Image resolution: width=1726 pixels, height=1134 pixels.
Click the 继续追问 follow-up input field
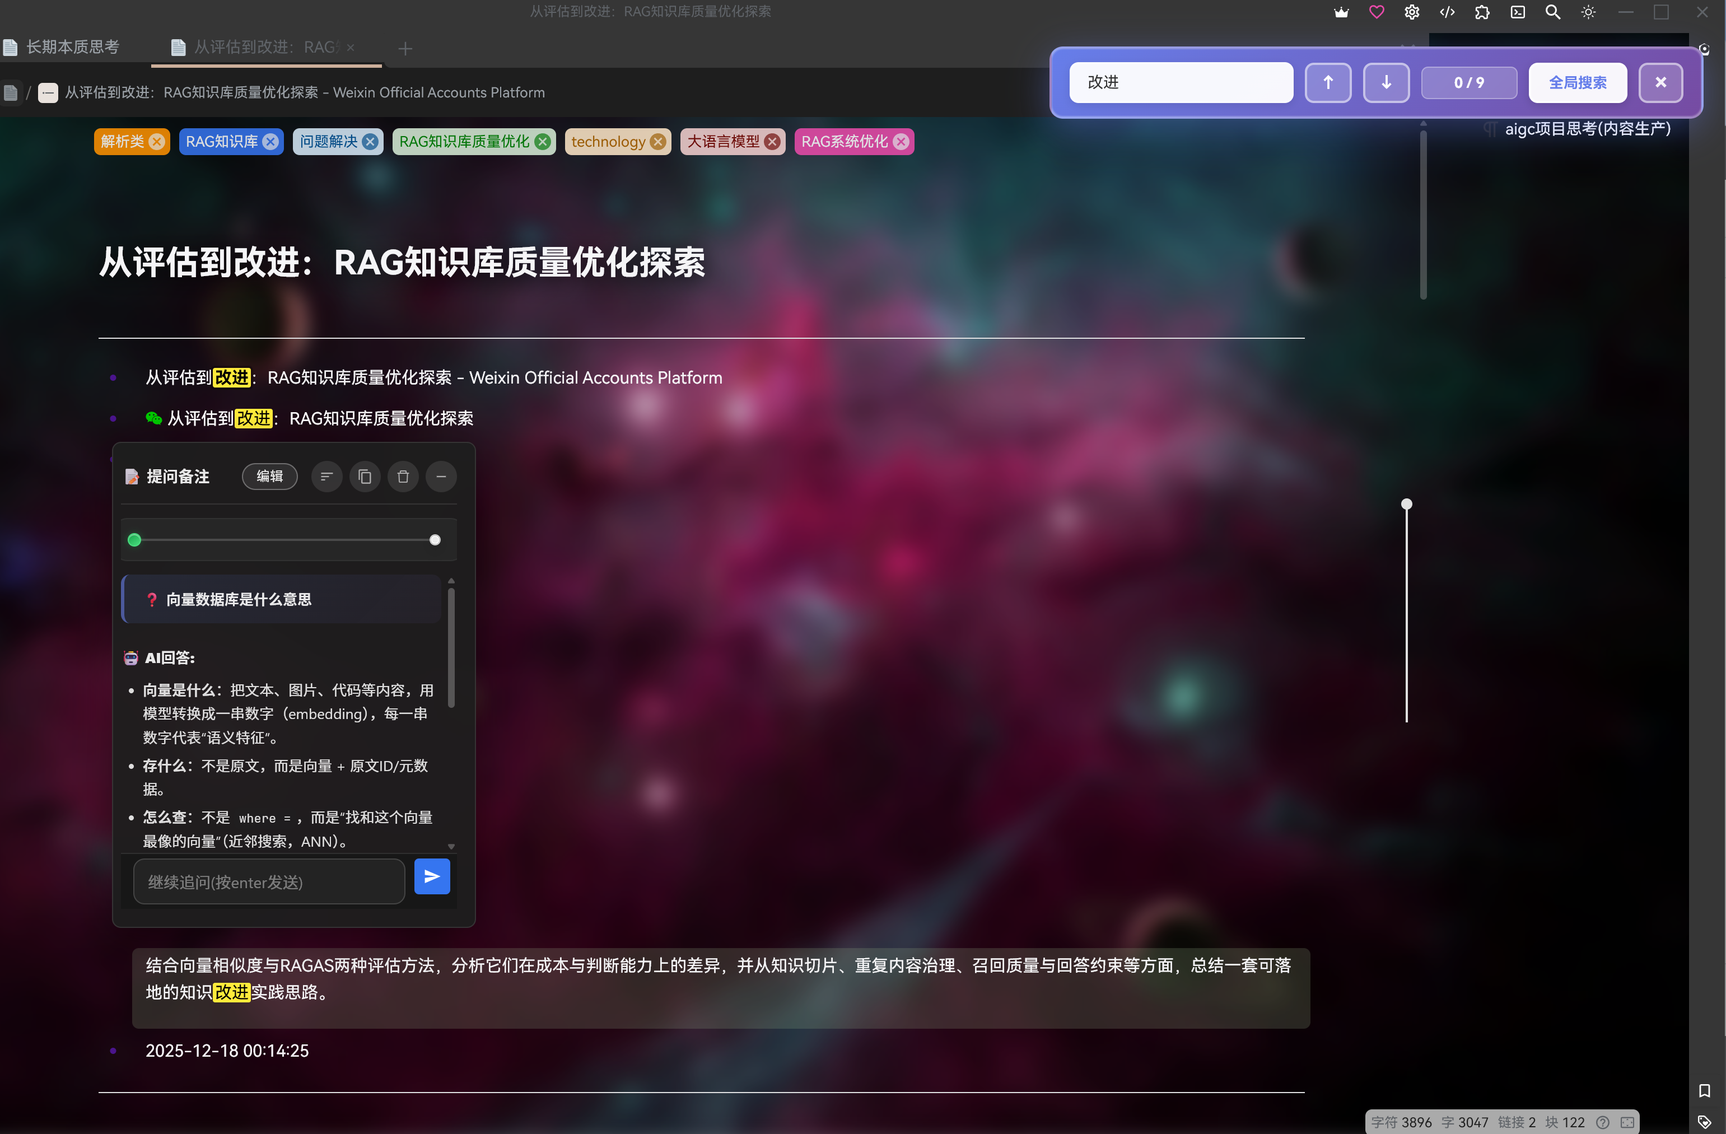click(x=269, y=881)
